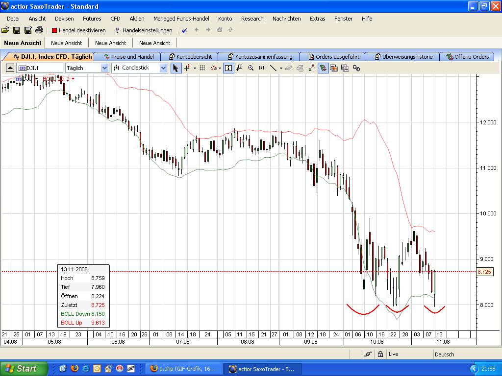The height and width of the screenshot is (376, 502).
Task: Click the first Neue Ansicht button
Action: (x=23, y=43)
